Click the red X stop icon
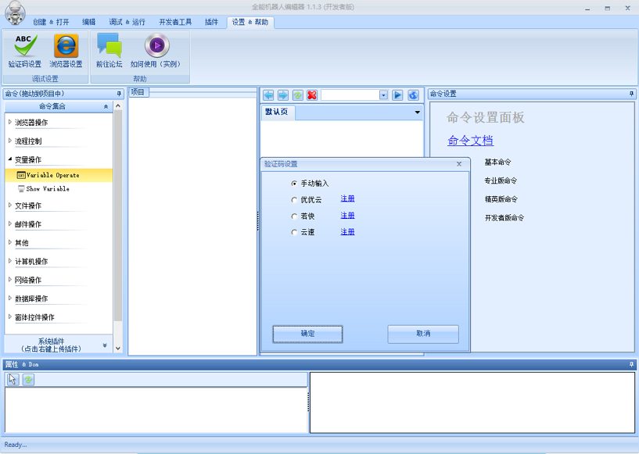The height and width of the screenshot is (454, 639). click(x=312, y=95)
